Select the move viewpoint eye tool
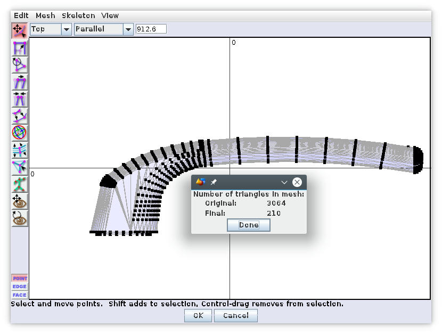The image size is (442, 334). 20,201
